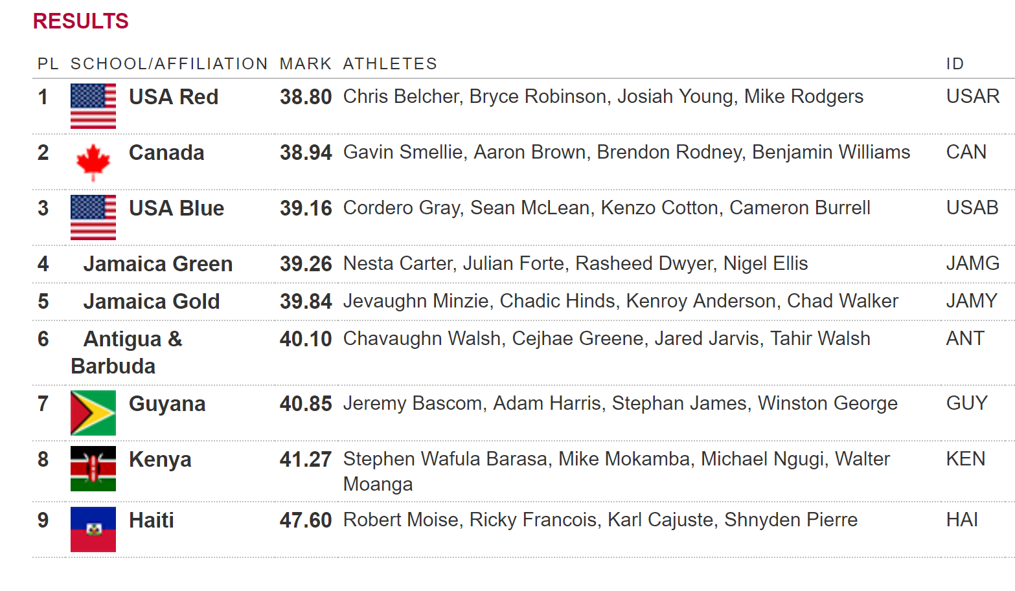Click the ATHLETES column header
The width and height of the screenshot is (1015, 591).
pyautogui.click(x=390, y=64)
